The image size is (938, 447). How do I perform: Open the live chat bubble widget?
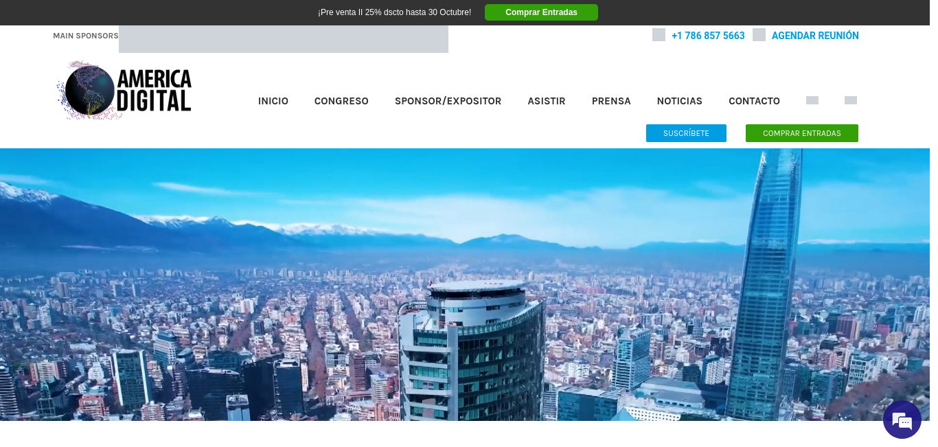coord(902,420)
